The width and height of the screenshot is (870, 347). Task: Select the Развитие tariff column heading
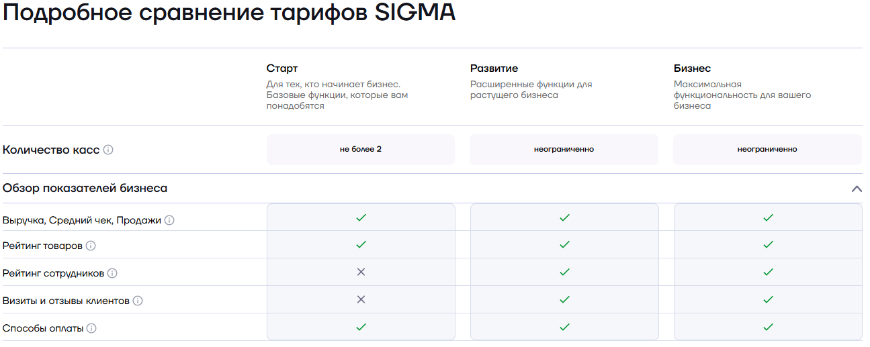click(494, 68)
